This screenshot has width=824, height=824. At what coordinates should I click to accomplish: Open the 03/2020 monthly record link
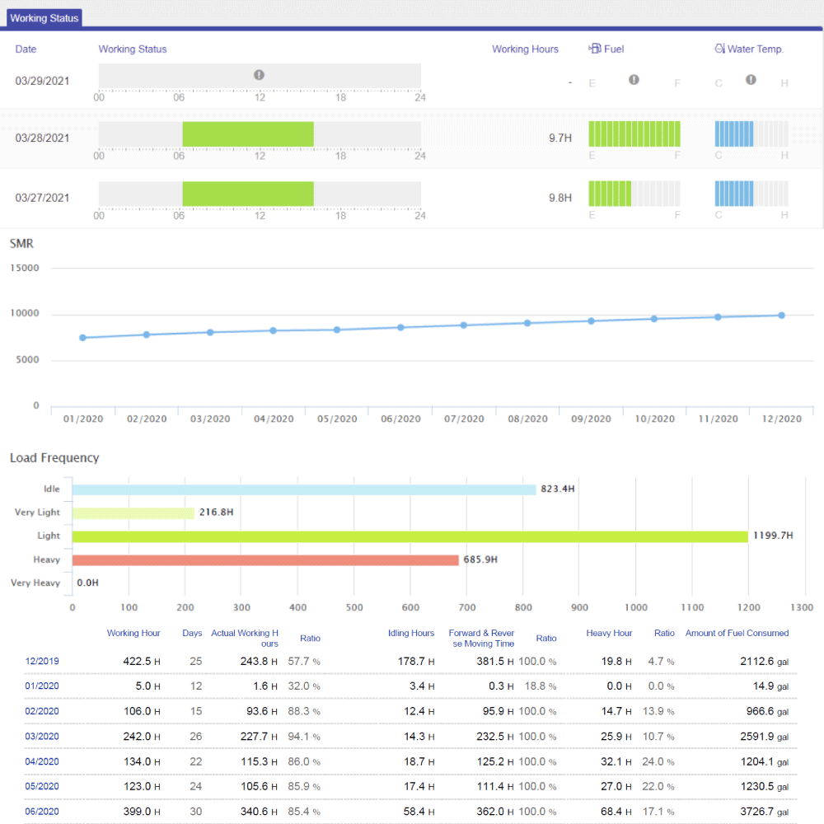42,737
